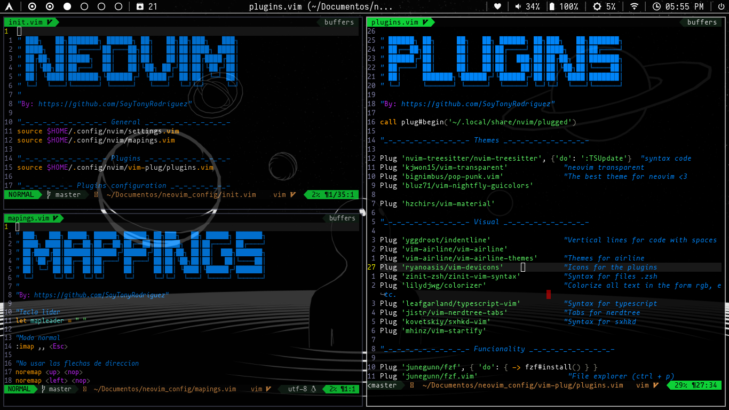Click the Plug 'junegunn/fzf.vim' line
This screenshot has width=729, height=410.
tap(527, 376)
